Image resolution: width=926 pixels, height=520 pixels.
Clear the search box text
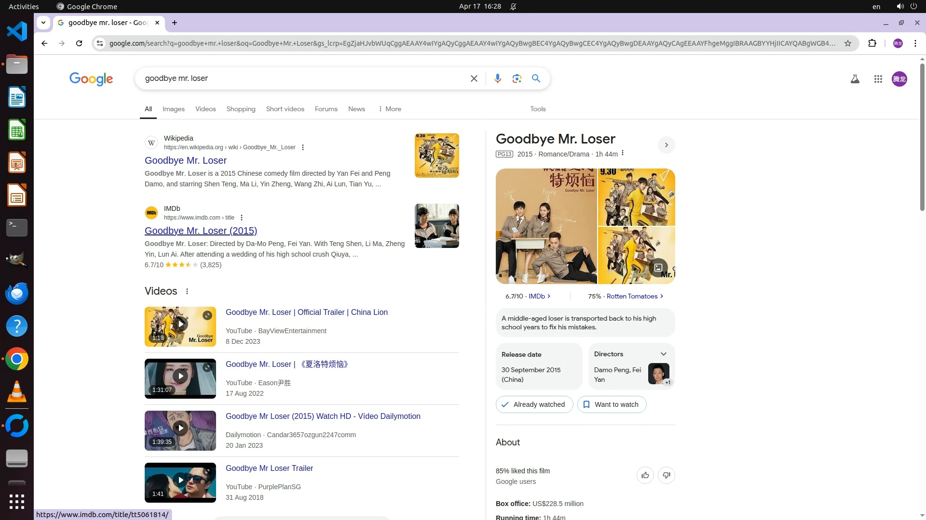[474, 78]
